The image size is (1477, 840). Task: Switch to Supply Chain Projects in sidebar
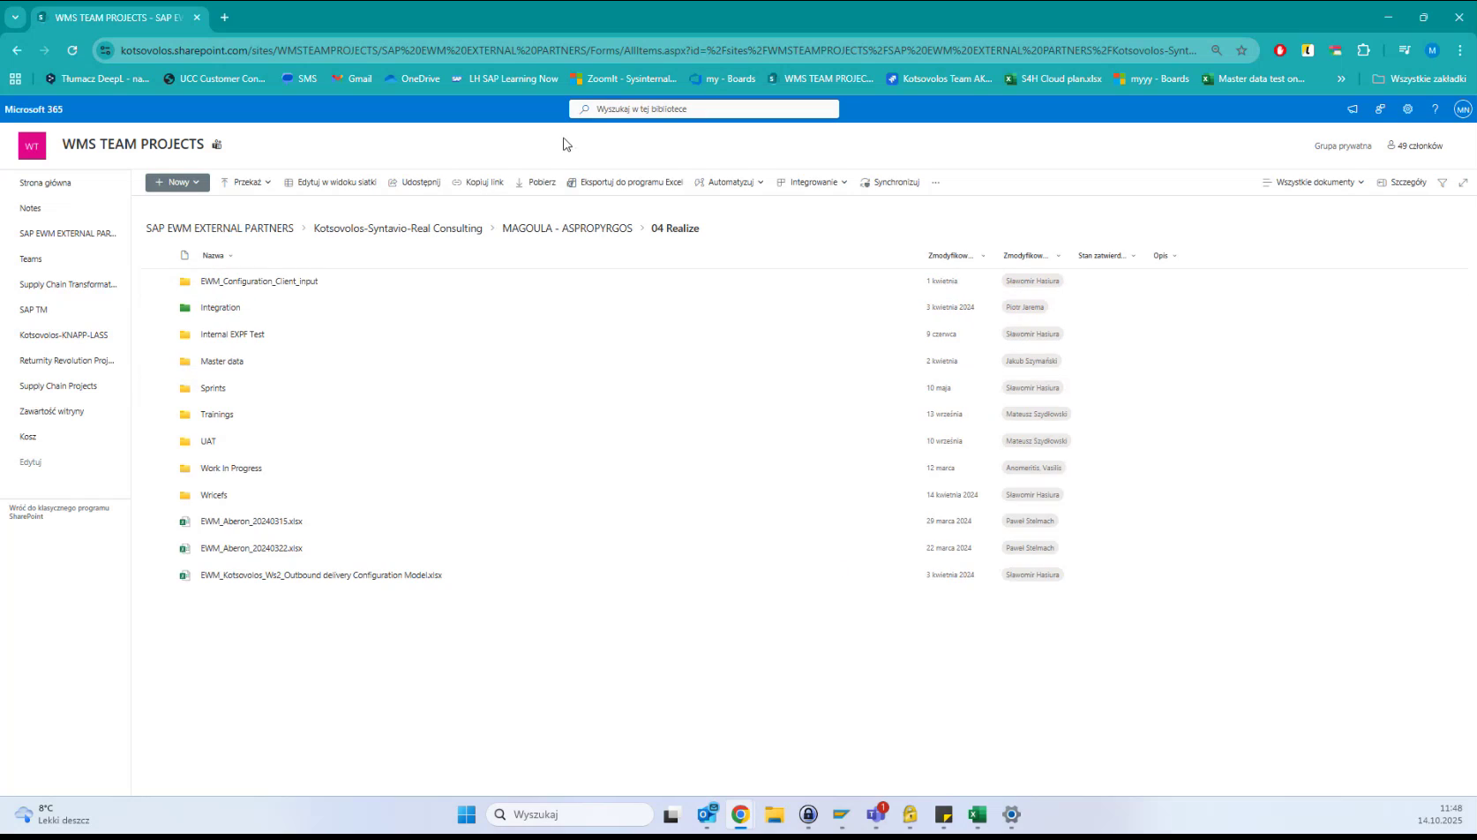coord(58,386)
